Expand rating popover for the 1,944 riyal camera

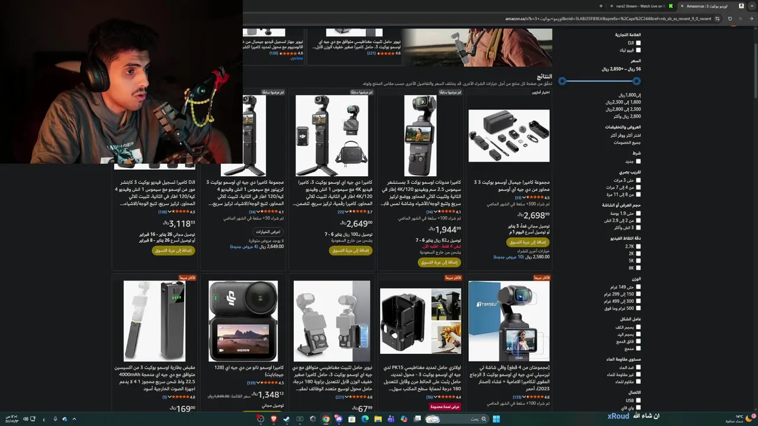(434, 212)
